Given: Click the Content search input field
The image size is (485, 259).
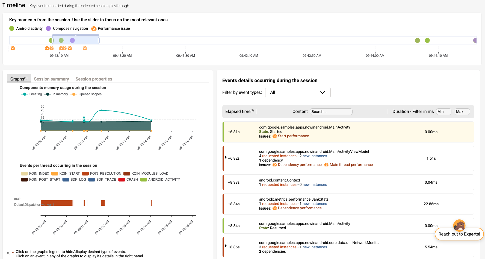Looking at the screenshot, I should tap(331, 112).
